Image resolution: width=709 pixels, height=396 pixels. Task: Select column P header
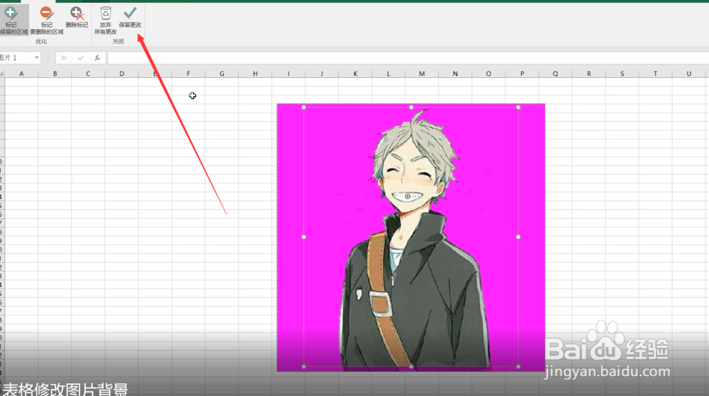click(522, 74)
